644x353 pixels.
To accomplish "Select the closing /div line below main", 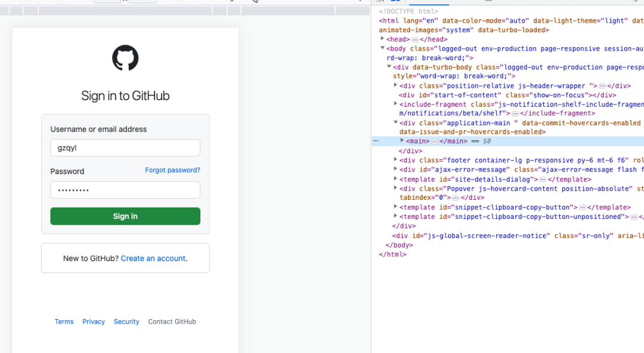I will click(410, 151).
